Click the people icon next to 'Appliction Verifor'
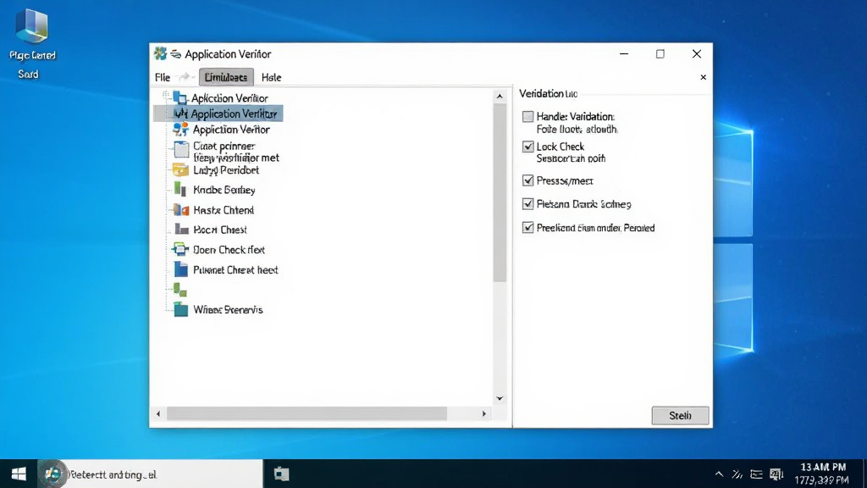 (x=180, y=130)
